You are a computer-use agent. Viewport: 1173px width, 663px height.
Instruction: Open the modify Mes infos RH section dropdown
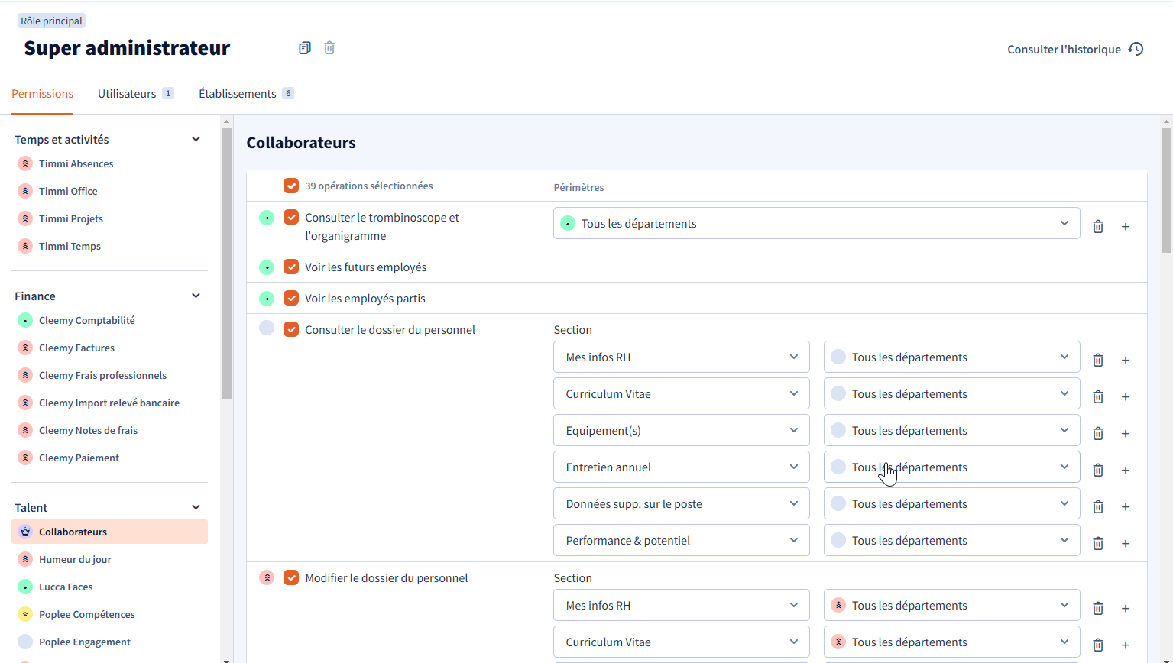click(681, 605)
